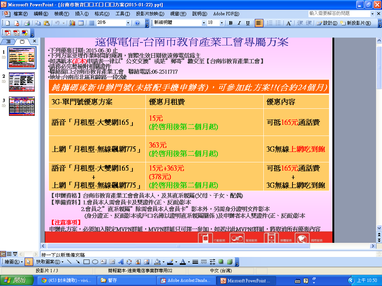Viewport: 382px width, 286px height.
Task: Switch to Chrome unread mail window in taskbar
Action: click(67, 280)
